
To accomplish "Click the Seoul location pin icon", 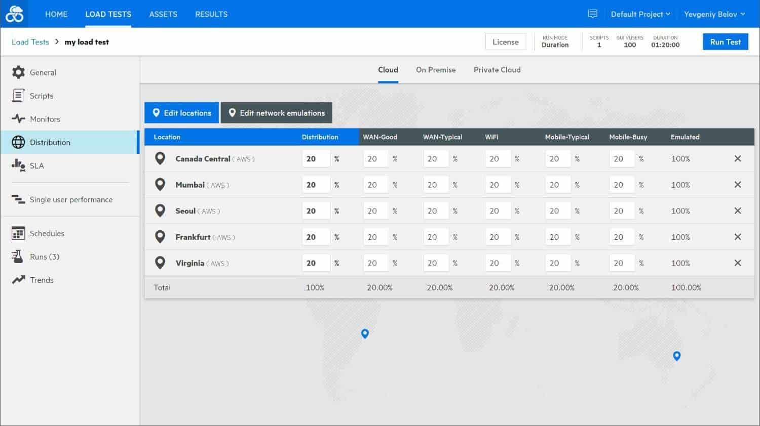I will 160,210.
